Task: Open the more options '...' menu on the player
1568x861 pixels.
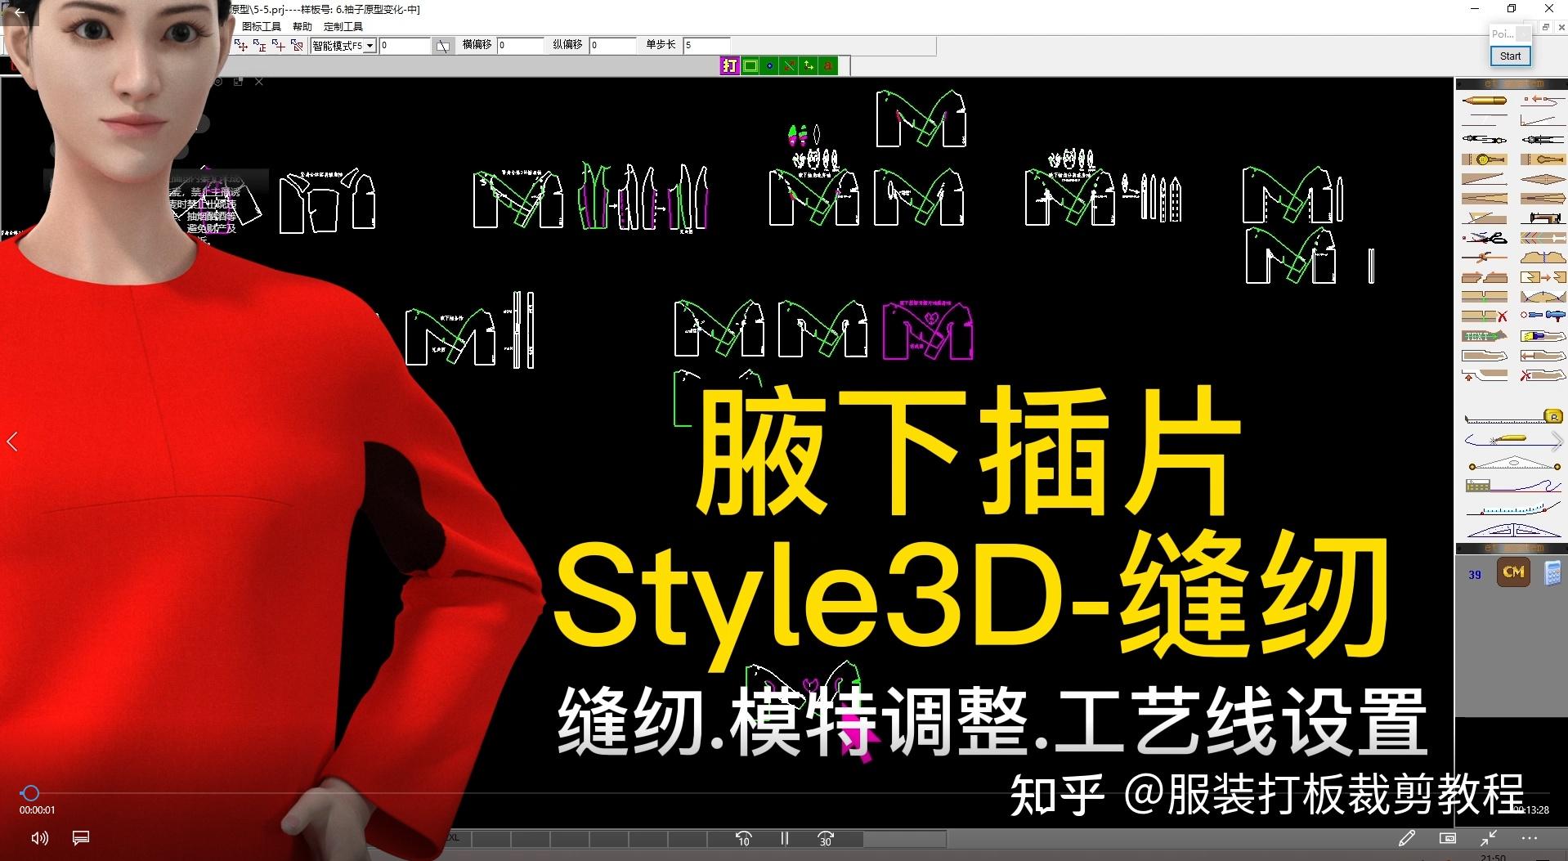Action: click(1531, 838)
